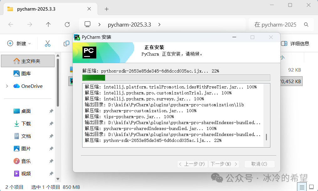Click the search magnifier icon
The image size is (318, 191).
pos(306,25)
